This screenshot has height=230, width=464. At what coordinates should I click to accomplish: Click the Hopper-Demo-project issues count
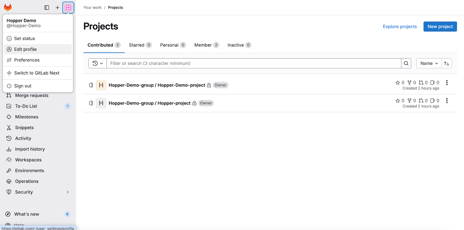[x=435, y=83]
